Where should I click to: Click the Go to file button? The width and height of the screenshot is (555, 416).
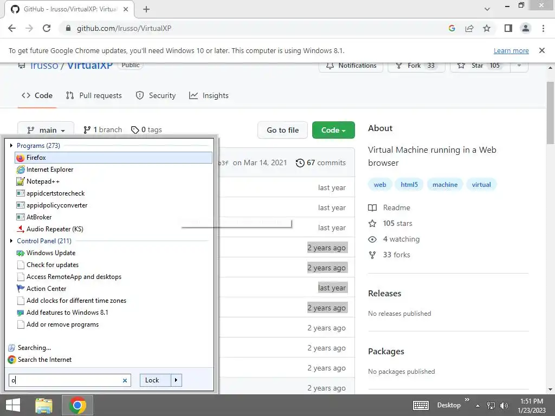pos(282,130)
